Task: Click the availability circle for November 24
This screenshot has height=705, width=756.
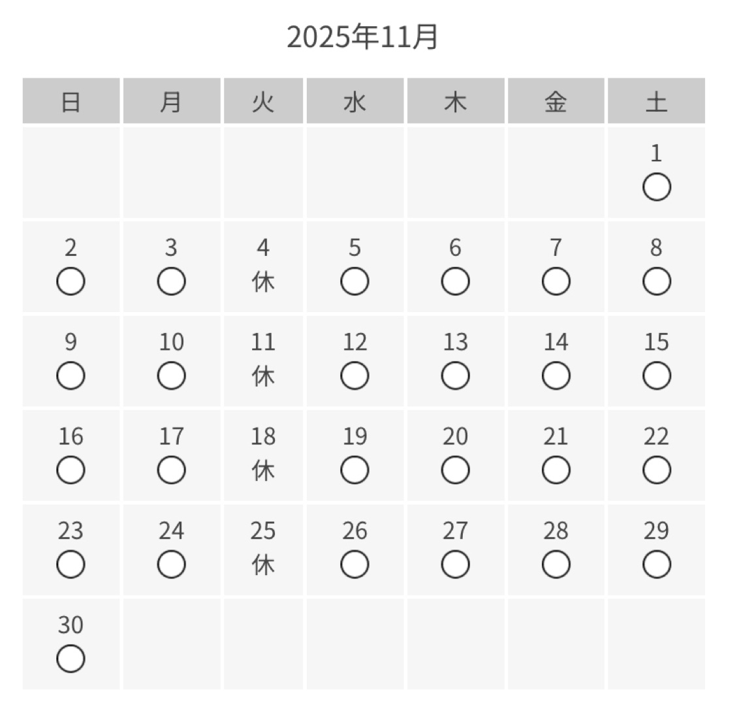Action: tap(171, 565)
